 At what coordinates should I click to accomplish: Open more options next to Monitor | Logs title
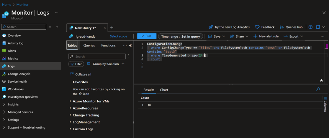pos(57,13)
